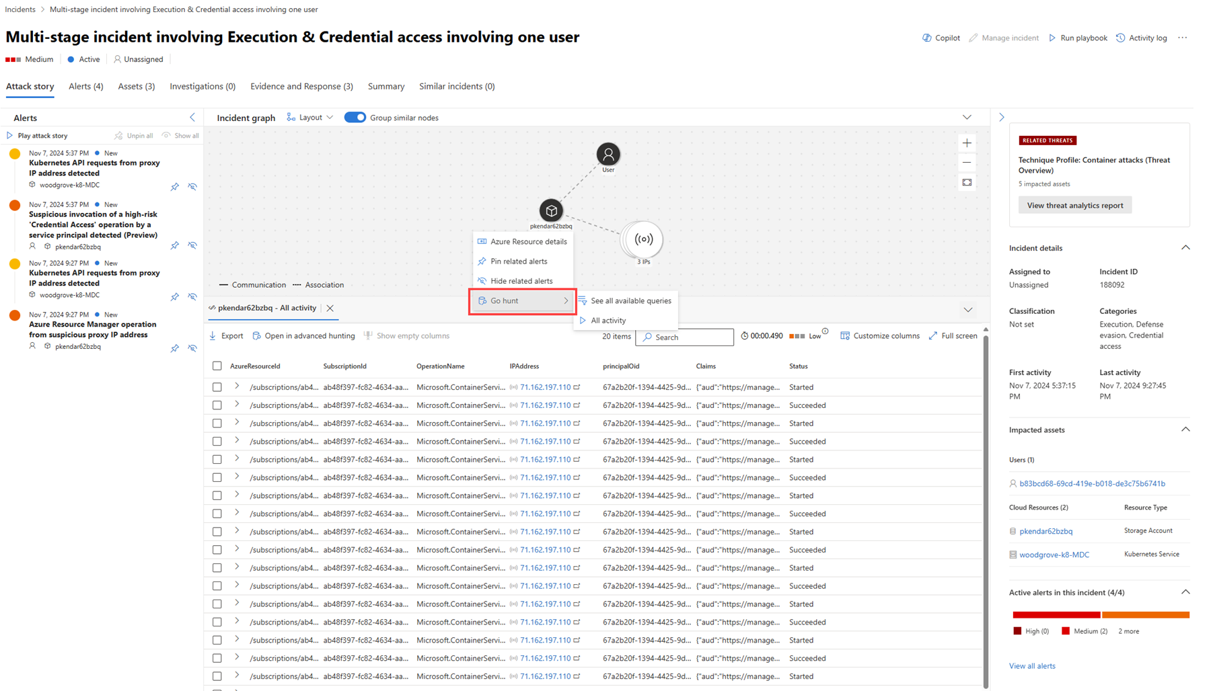Open Evidence and Response (3) tab
The width and height of the screenshot is (1211, 691).
(301, 86)
